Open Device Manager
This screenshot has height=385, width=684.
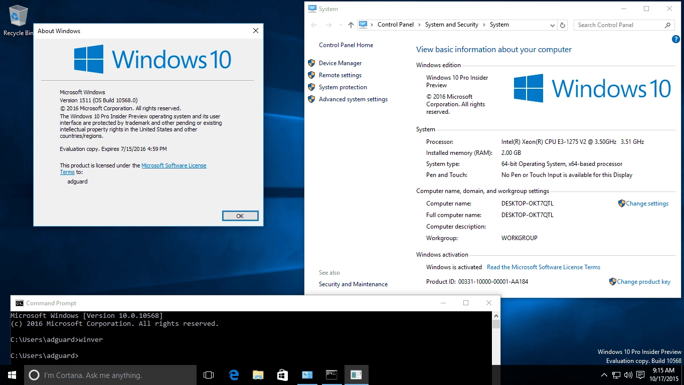(x=340, y=63)
